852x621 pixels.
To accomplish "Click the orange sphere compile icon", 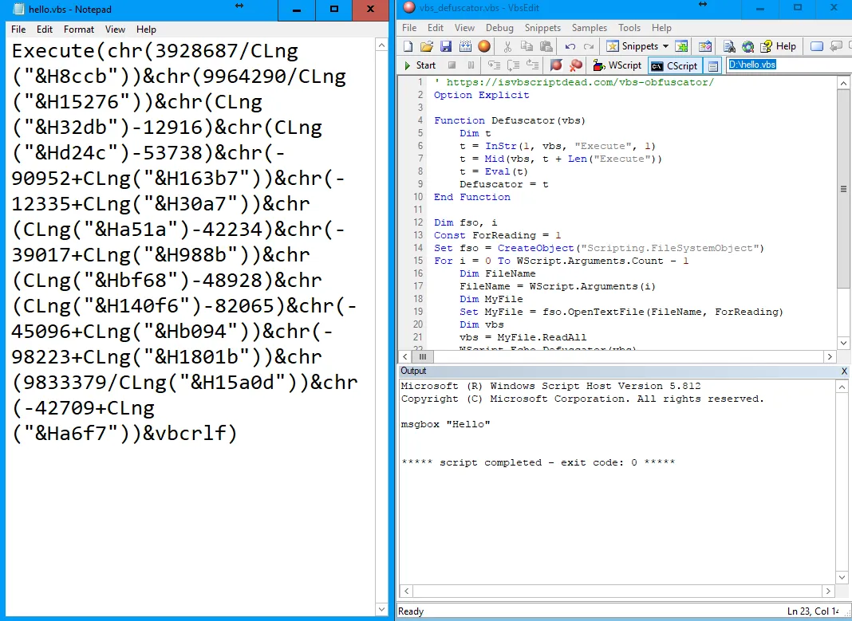I will pos(484,46).
